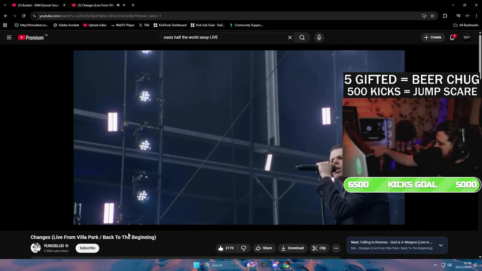Viewport: 482px width, 271px height.
Task: Show hidden icons chevron in system tray
Action: point(435,265)
